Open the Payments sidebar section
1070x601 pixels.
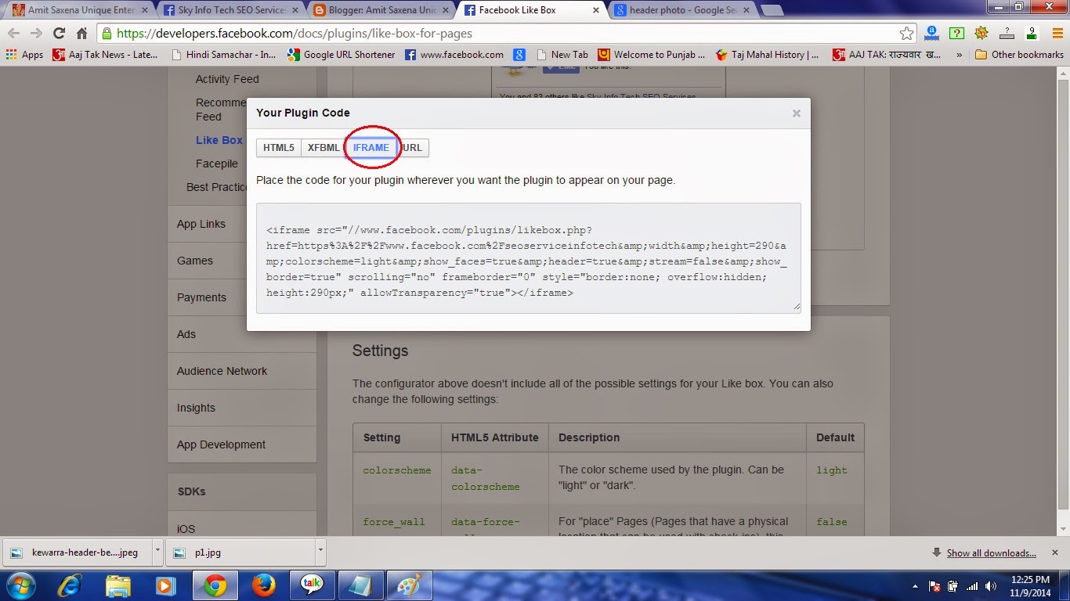242,297
